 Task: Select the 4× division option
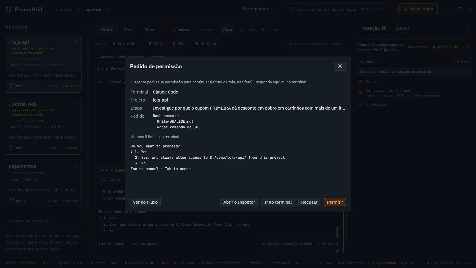click(x=275, y=29)
